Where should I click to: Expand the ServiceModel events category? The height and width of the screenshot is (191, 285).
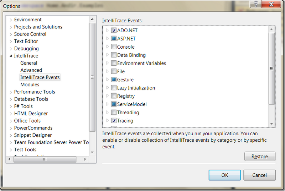108,104
